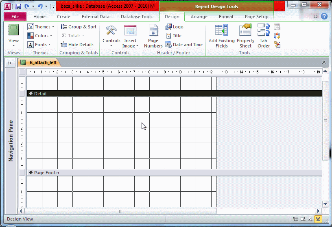Insert a Title into the report
This screenshot has width=332, height=227.
(173, 36)
